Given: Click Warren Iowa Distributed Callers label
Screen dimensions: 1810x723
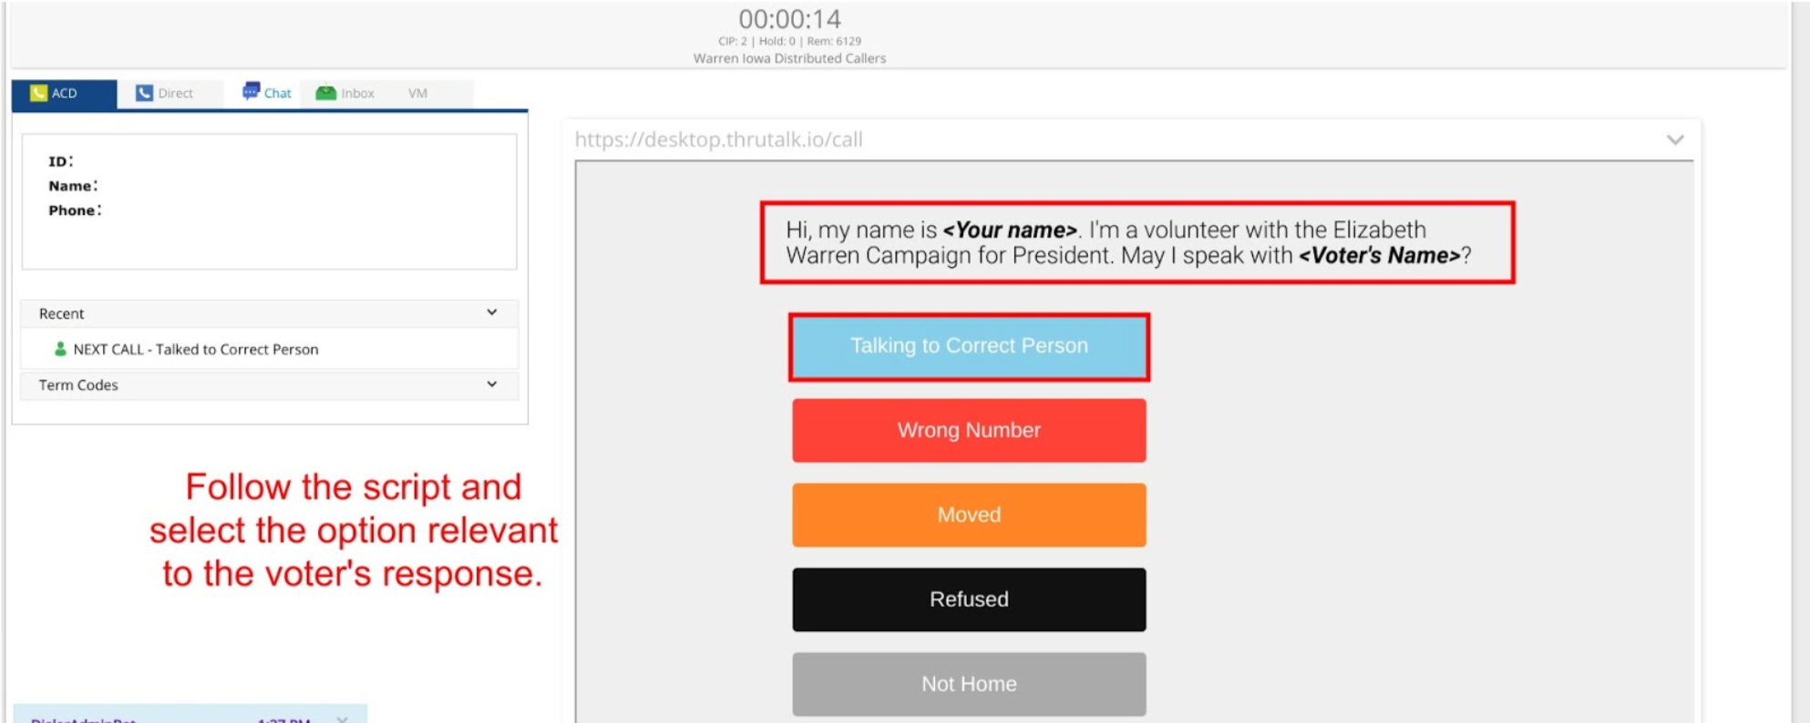Looking at the screenshot, I should (x=789, y=58).
